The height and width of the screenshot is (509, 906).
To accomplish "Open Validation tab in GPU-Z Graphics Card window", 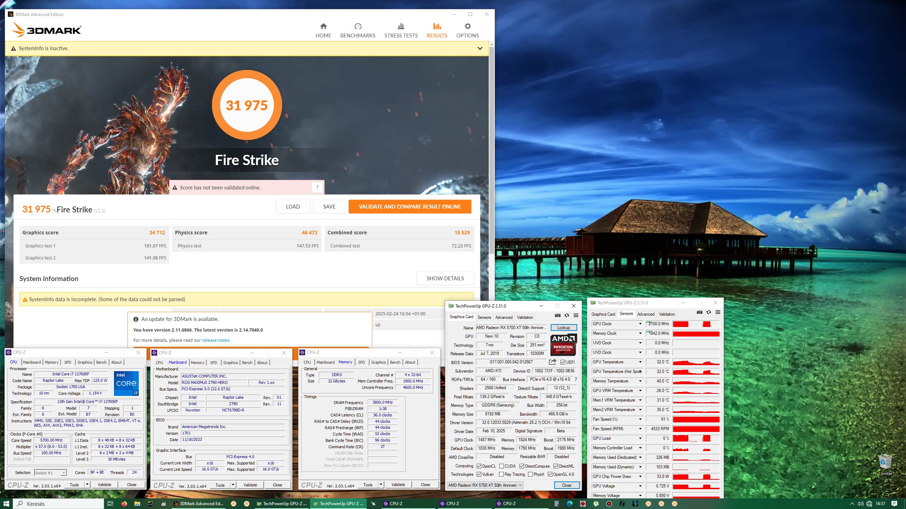I will [524, 317].
